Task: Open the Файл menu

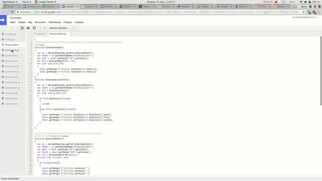Action: 13,22
